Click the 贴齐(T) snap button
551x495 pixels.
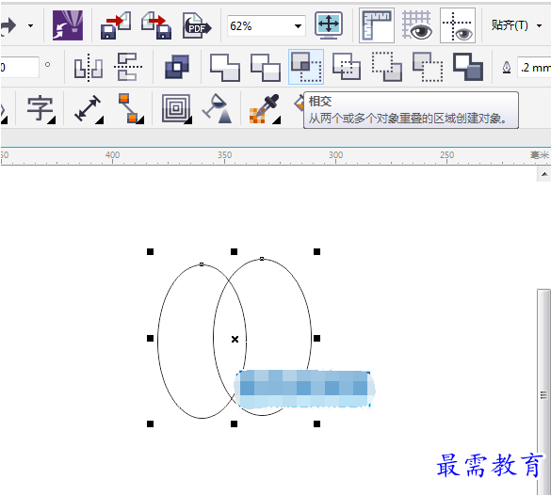(510, 25)
